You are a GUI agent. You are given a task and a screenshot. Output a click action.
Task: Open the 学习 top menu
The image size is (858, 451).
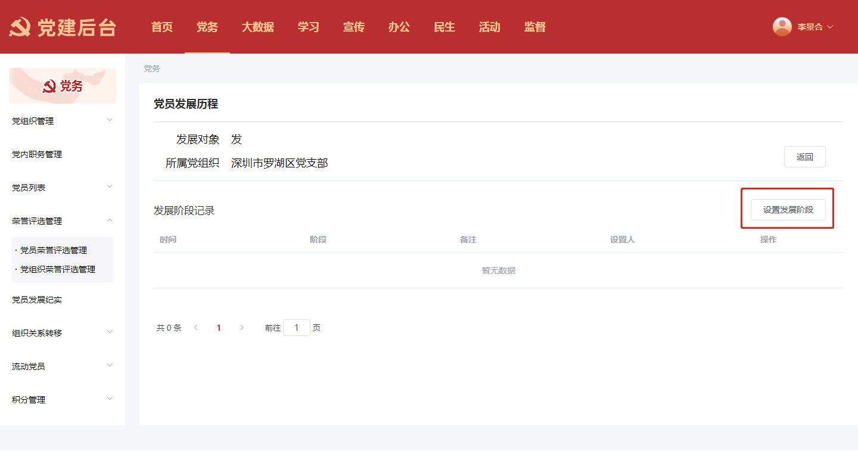click(x=309, y=27)
